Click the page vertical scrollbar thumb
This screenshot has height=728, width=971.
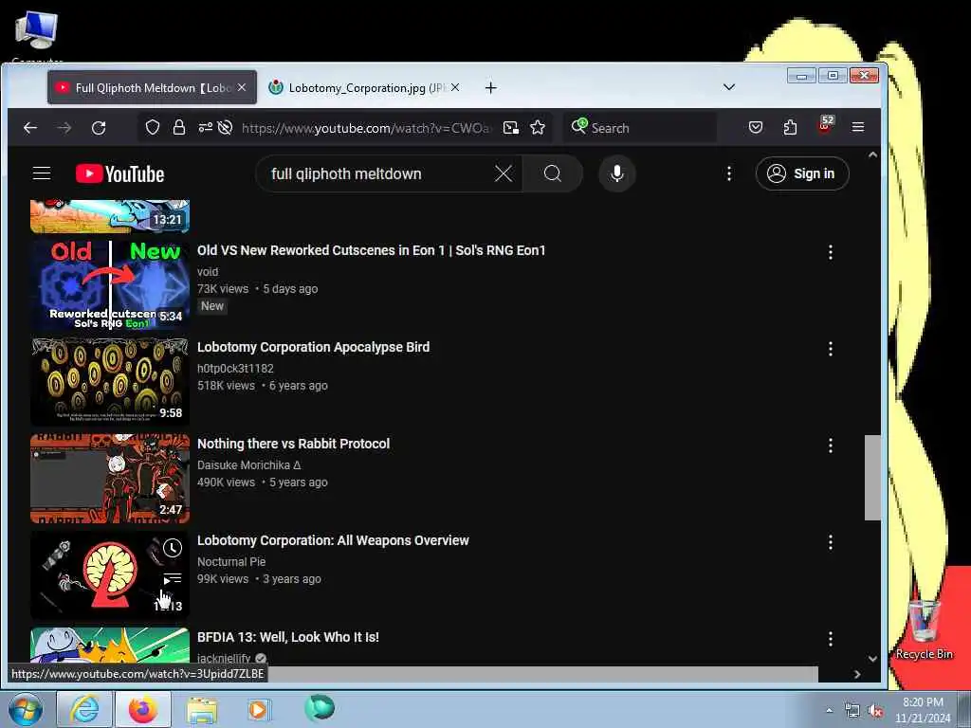872,478
